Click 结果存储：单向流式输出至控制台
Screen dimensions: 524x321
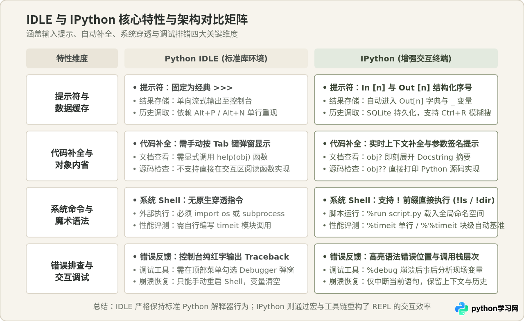pyautogui.click(x=192, y=101)
